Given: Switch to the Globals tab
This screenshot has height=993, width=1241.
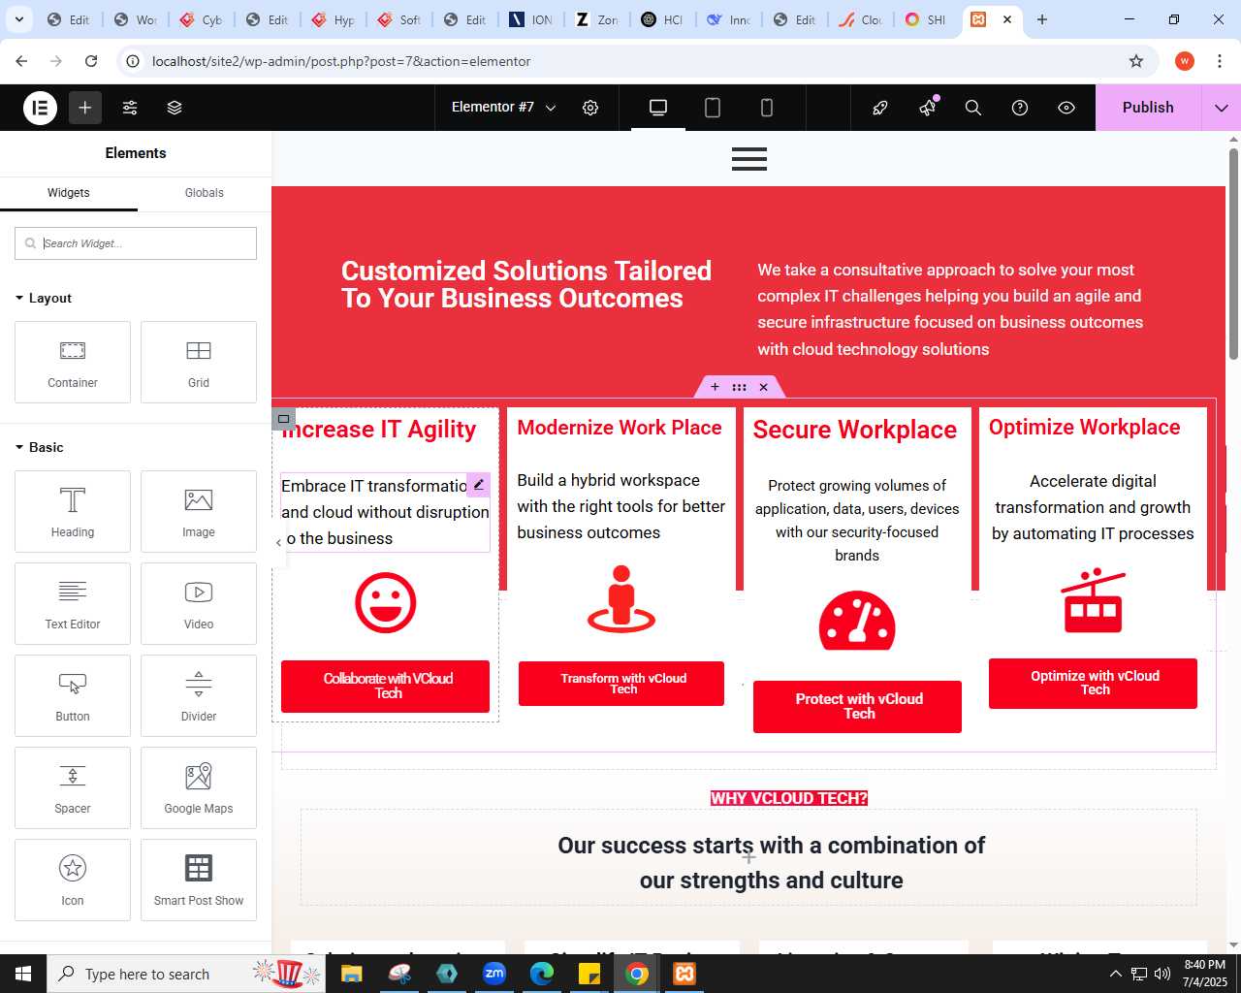Looking at the screenshot, I should tap(205, 193).
